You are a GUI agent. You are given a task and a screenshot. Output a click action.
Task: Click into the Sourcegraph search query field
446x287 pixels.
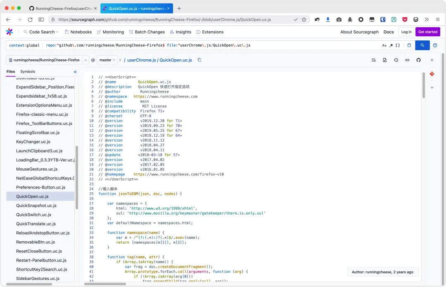click(211, 45)
